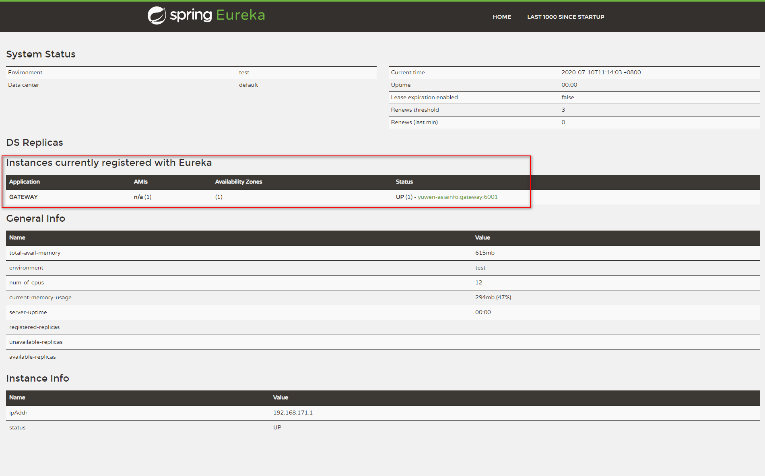
Task: Click the UP value in Instance Info
Action: pyautogui.click(x=277, y=427)
